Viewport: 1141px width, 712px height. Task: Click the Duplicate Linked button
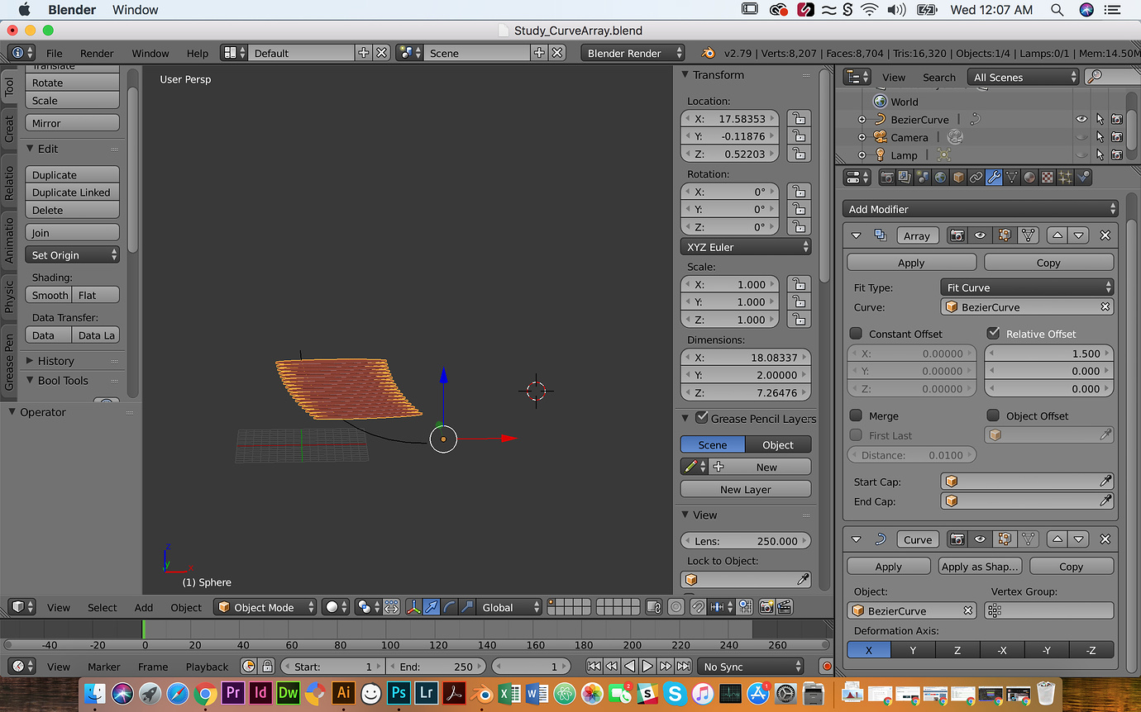click(73, 192)
